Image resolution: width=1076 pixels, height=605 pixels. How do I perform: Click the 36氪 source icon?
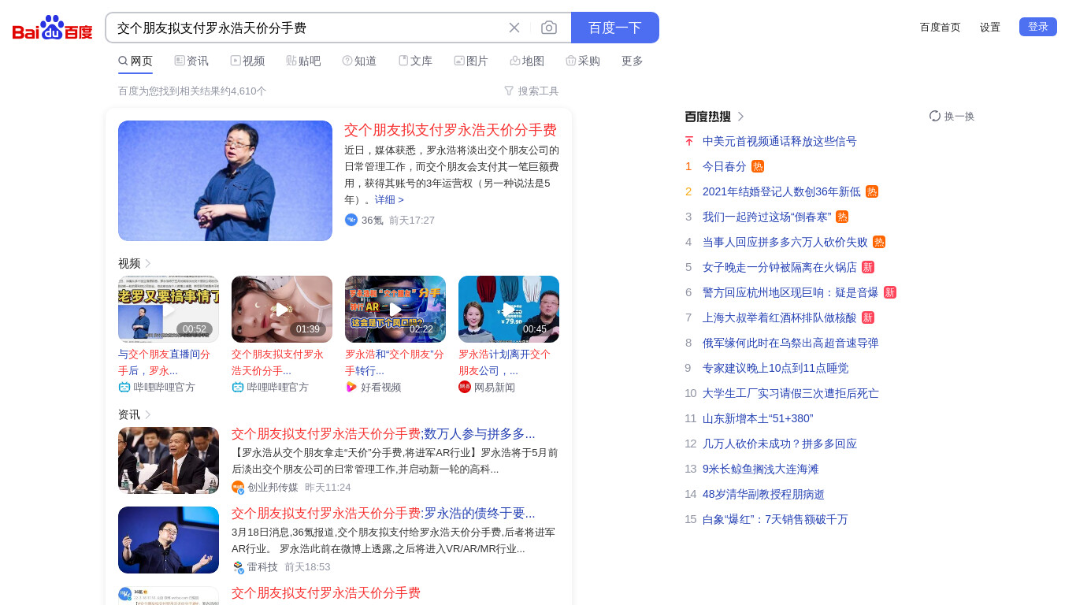point(351,220)
